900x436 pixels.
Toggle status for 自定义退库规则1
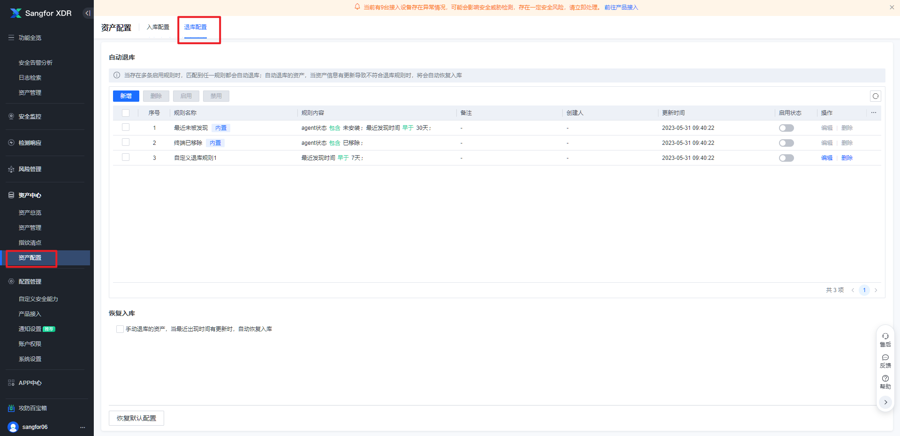[x=786, y=158]
